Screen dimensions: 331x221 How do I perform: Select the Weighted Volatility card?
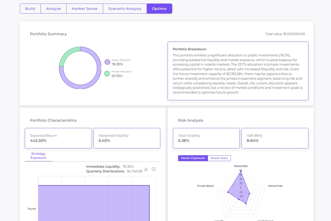click(x=127, y=138)
